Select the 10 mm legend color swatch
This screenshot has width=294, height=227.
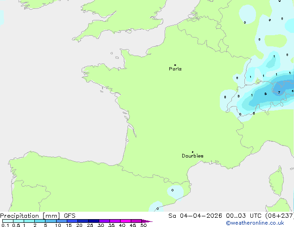61,221
